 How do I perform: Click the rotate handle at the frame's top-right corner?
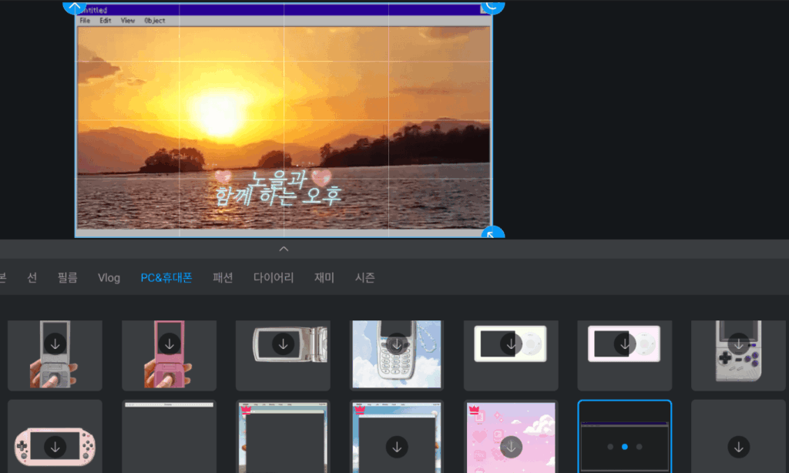click(493, 5)
